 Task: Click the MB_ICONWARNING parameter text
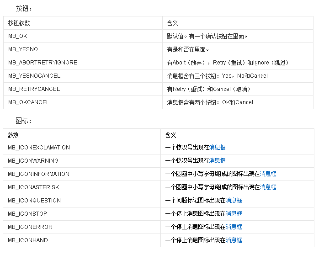pyautogui.click(x=33, y=160)
